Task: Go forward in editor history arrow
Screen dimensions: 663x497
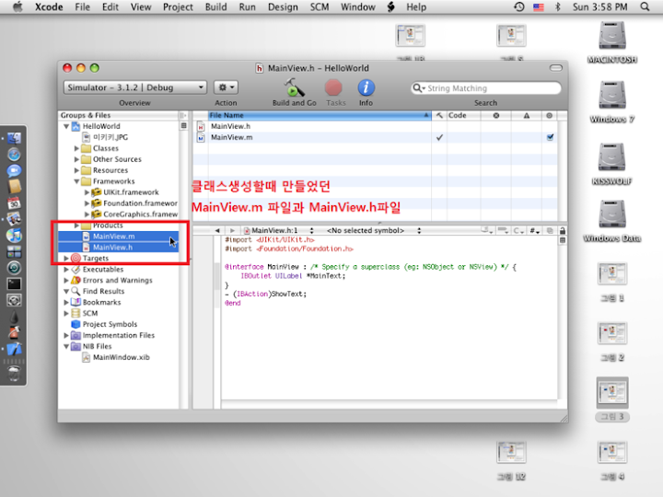Action: pos(232,231)
